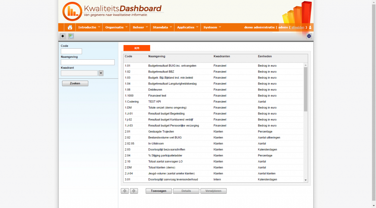The height and width of the screenshot is (208, 376).
Task: Click the KwaliteitsDashboard logo
Action: [x=112, y=11]
